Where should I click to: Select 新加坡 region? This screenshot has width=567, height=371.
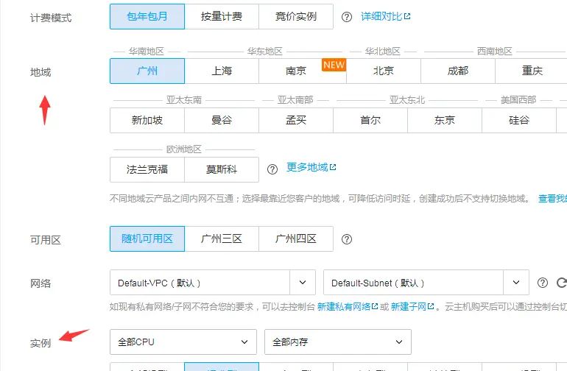[x=147, y=120]
